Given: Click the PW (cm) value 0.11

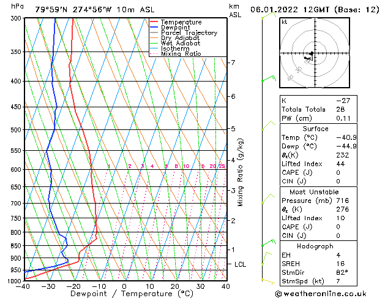Looking at the screenshot, I should coord(343,118).
